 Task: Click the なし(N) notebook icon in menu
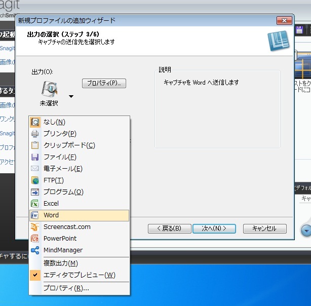click(x=35, y=122)
